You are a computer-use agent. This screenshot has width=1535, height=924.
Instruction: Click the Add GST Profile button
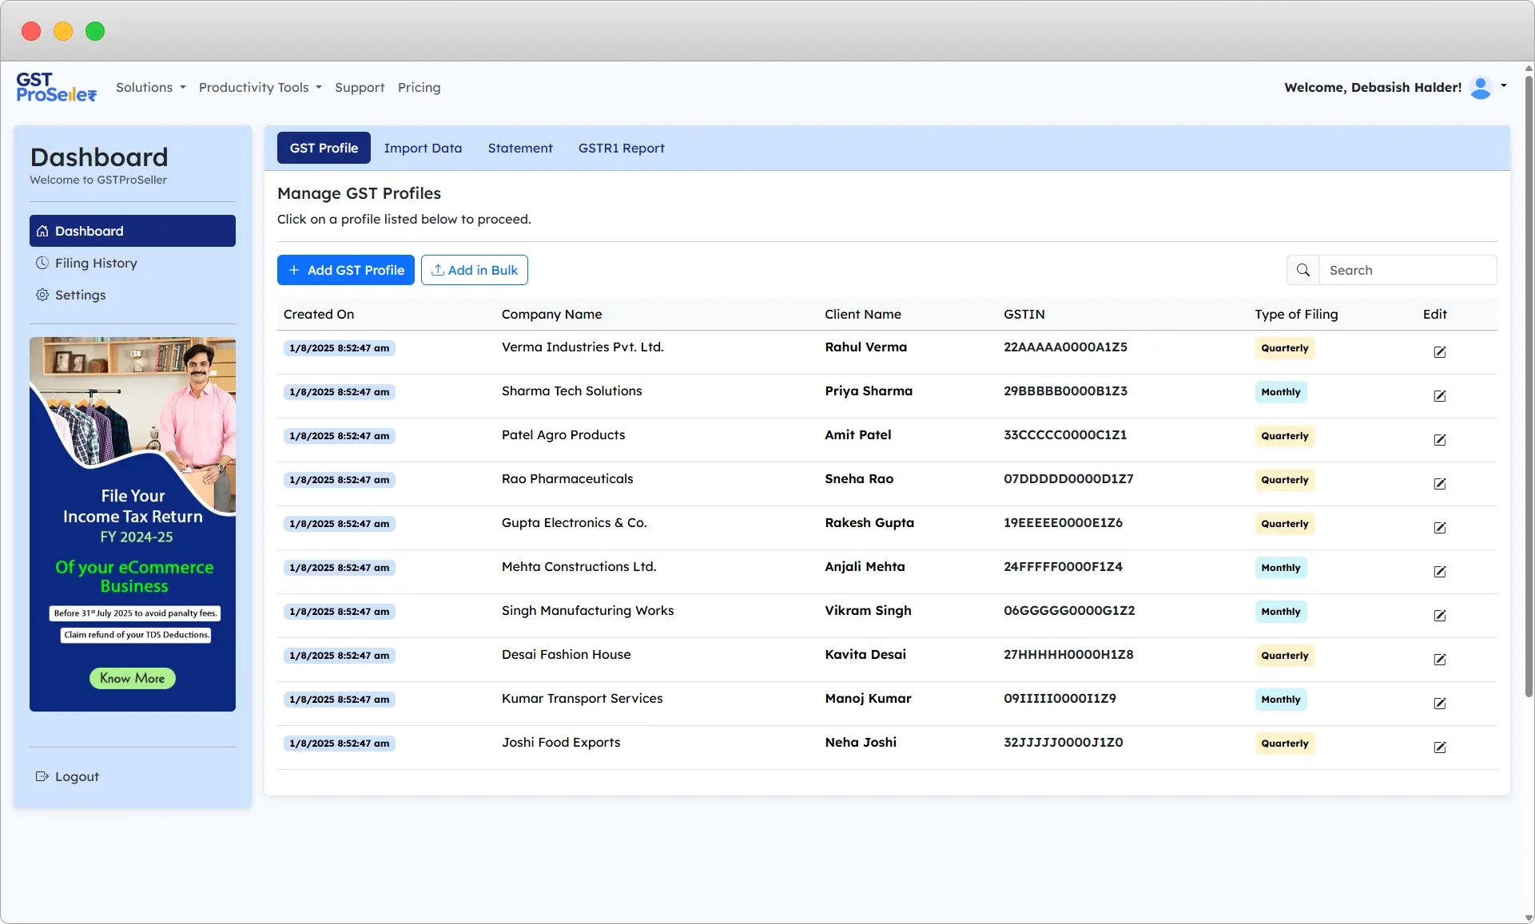[345, 270]
